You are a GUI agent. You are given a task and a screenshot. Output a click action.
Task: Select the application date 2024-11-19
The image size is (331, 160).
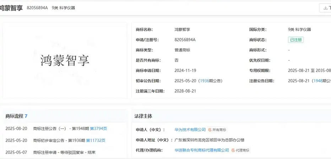pyautogui.click(x=185, y=71)
